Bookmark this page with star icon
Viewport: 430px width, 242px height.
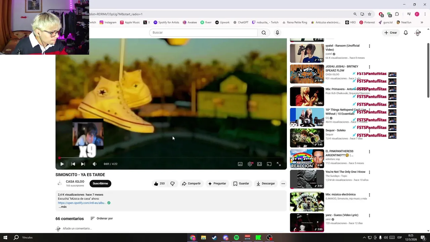click(370, 14)
